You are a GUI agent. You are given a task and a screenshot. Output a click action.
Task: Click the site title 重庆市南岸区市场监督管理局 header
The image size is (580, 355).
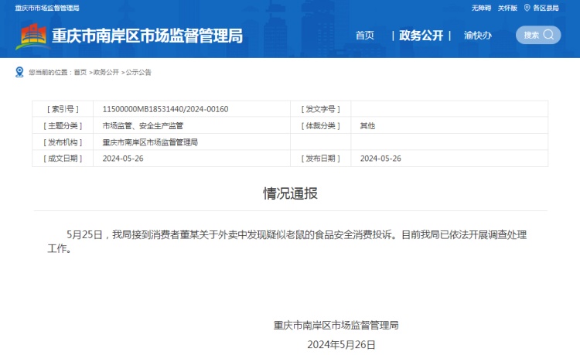pyautogui.click(x=147, y=36)
